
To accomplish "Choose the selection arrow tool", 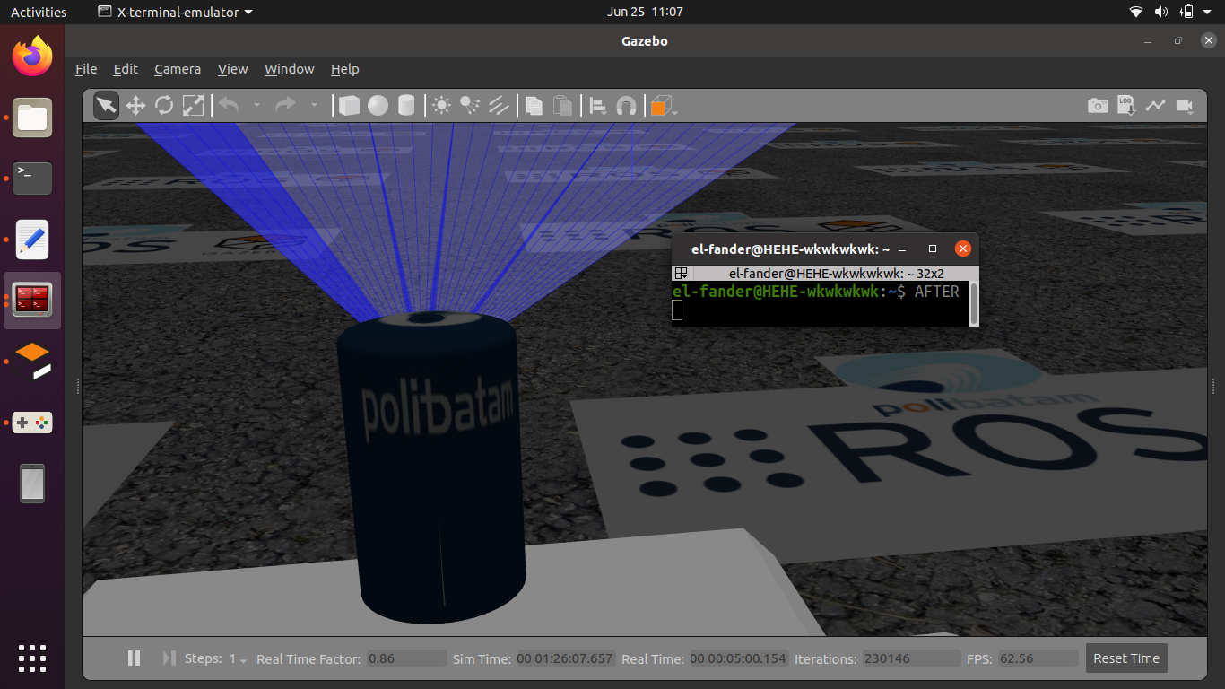I will [106, 106].
